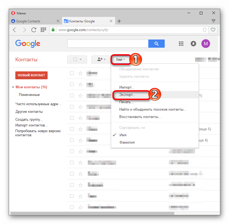Tick checkbox of first contact row

[x=72, y=73]
